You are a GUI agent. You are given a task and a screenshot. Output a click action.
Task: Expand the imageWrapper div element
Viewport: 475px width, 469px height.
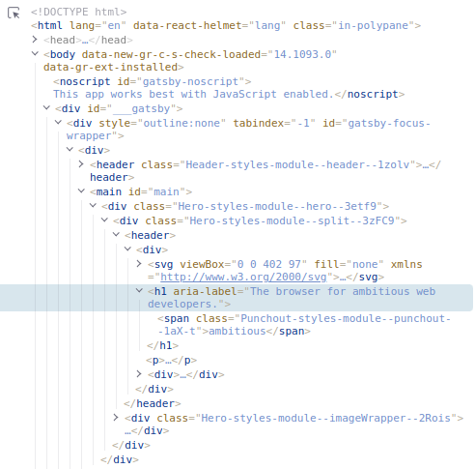point(116,418)
